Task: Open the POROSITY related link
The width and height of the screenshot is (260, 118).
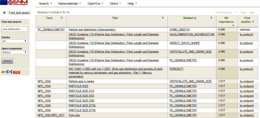Action: point(176,69)
